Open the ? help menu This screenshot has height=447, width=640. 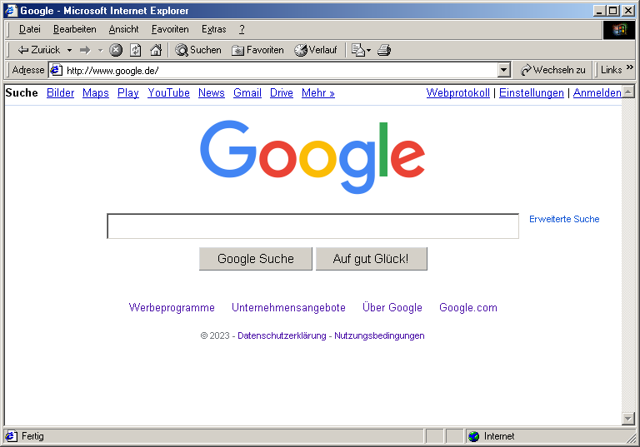242,29
